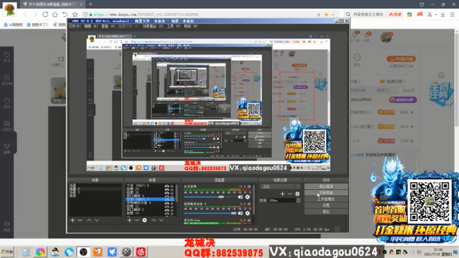Open OBS 设置 settings button
Viewport: 459px width, 258px height.
[x=326, y=205]
